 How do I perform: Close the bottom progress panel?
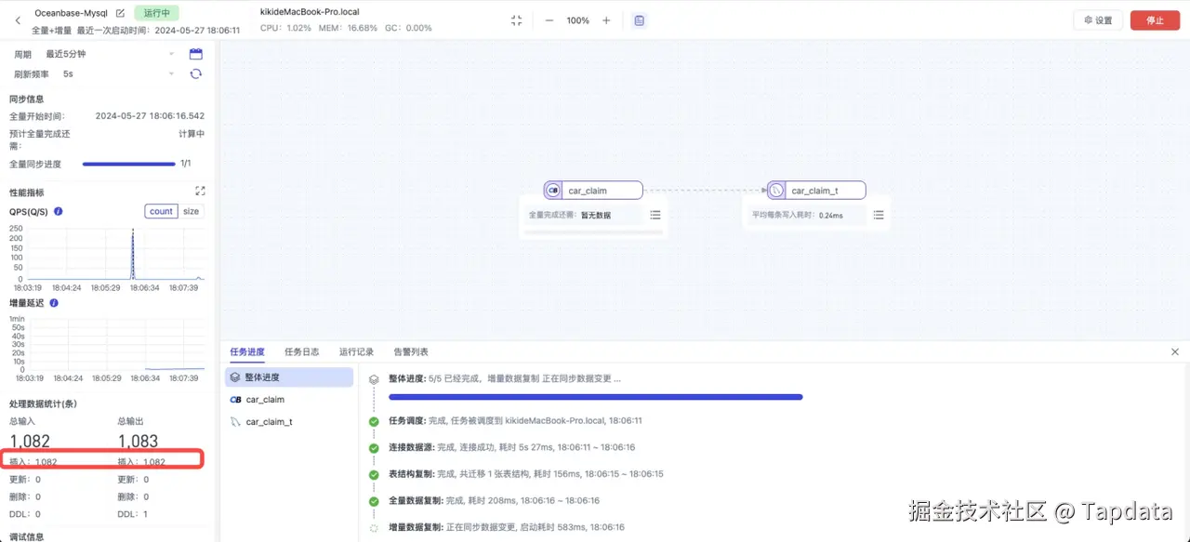click(1175, 352)
